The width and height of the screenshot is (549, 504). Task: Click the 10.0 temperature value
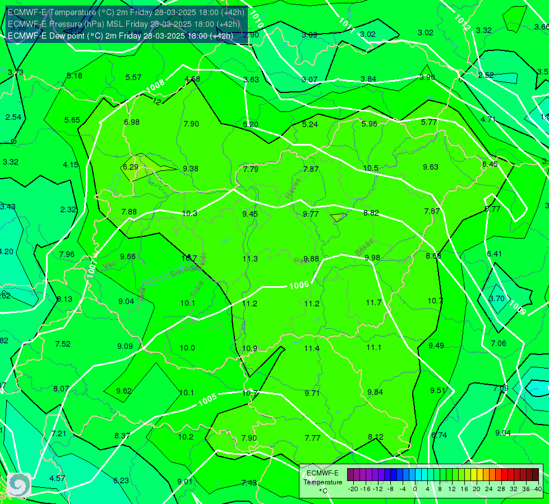click(x=187, y=348)
